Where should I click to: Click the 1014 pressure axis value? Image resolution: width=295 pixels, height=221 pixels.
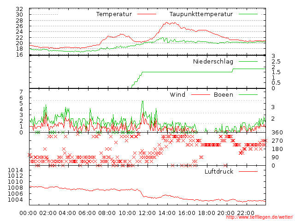click(15, 170)
